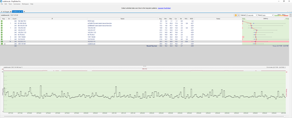Select hop 5 green circle icon
The width and height of the screenshot is (292, 118).
point(2,30)
